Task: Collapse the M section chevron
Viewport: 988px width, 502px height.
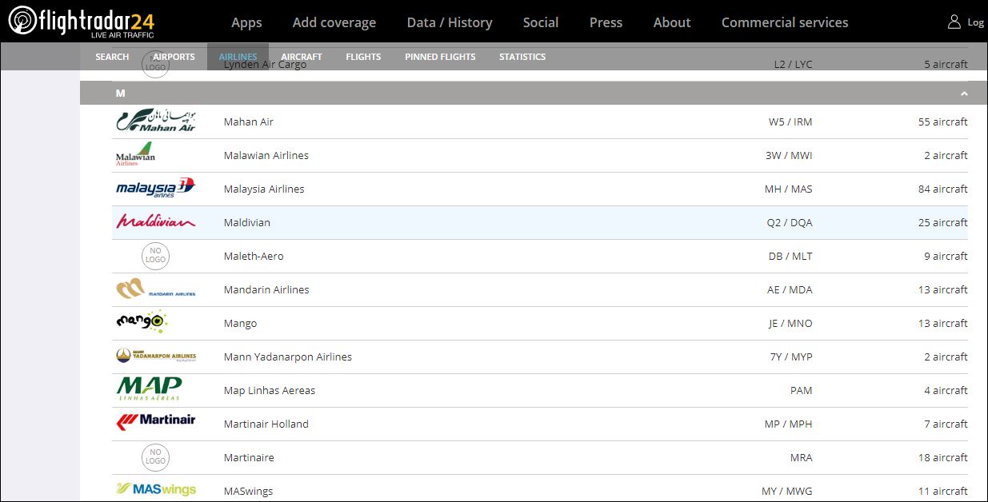Action: [x=964, y=94]
